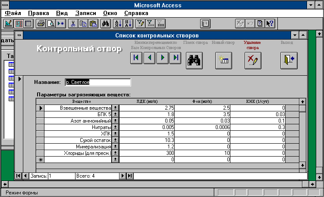Click the Название field containing р. Светлое

tap(98, 82)
